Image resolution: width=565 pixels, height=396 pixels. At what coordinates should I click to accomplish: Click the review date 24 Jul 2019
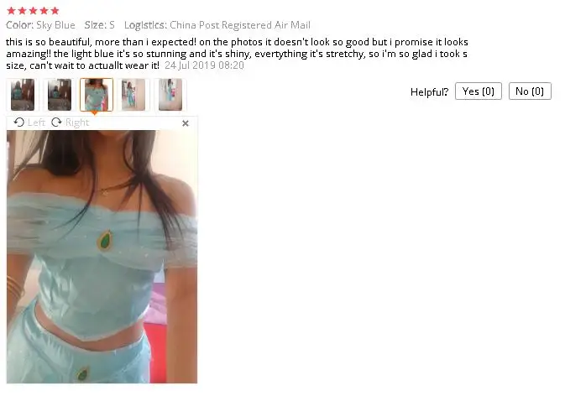[204, 65]
